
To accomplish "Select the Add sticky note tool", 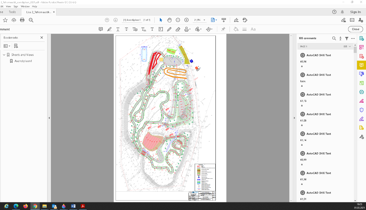I will tap(101, 29).
